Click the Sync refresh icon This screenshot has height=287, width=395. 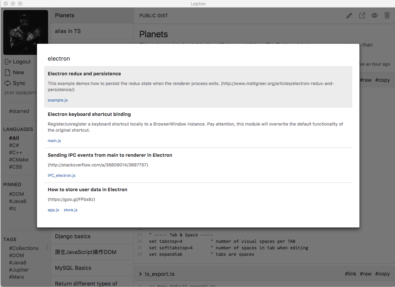coord(8,83)
